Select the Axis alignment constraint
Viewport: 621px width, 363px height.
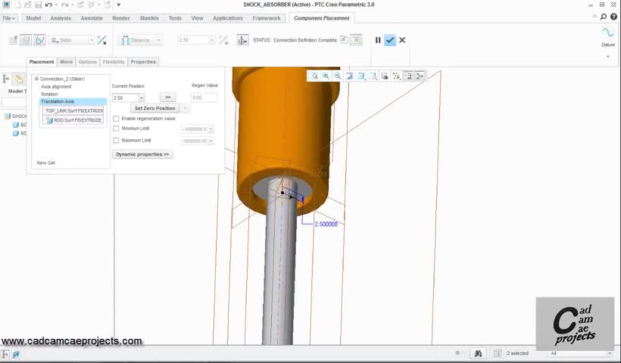tap(56, 87)
